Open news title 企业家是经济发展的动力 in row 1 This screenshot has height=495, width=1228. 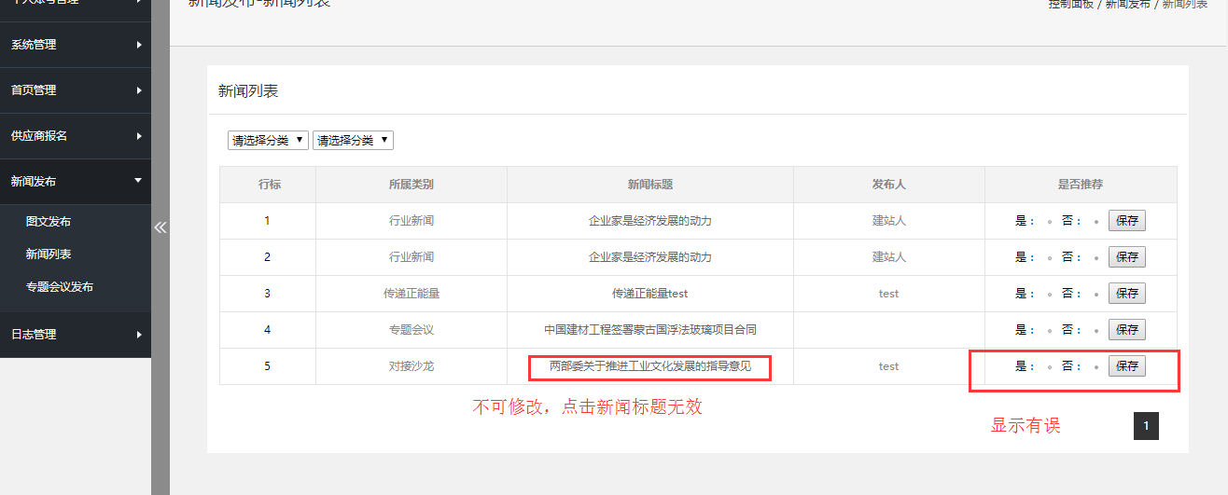click(x=650, y=221)
